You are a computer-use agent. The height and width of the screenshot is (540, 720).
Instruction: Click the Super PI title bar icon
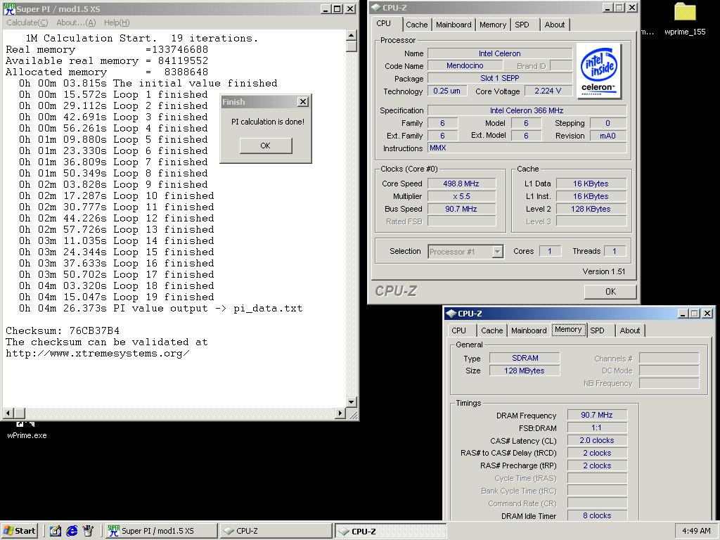(x=9, y=8)
